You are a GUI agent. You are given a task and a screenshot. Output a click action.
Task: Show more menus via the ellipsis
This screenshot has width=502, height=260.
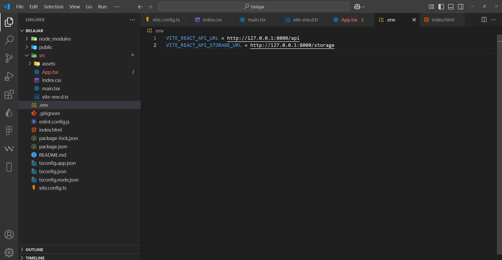(117, 7)
